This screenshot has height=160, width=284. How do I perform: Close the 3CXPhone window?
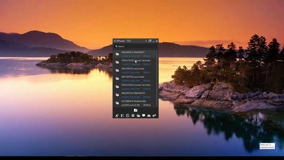coord(157,41)
